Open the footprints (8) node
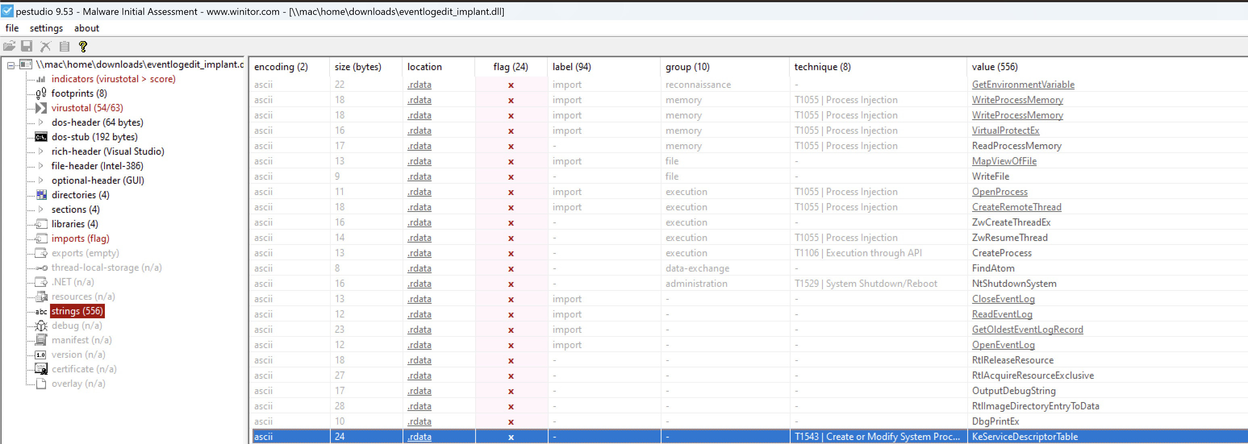The height and width of the screenshot is (444, 1248). [x=79, y=93]
